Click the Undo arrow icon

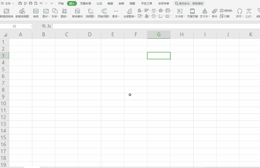click(41, 4)
